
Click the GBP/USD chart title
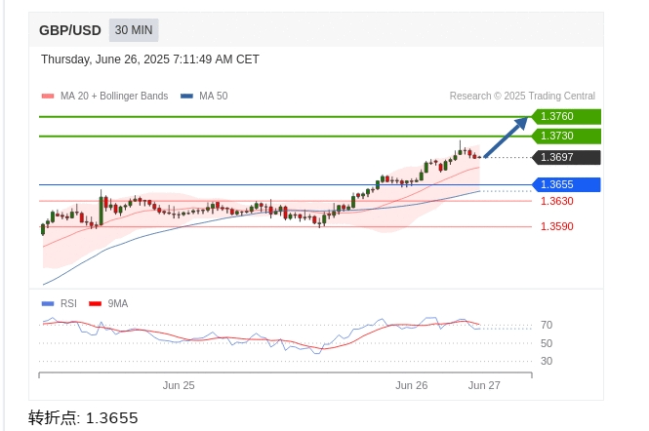pos(70,30)
